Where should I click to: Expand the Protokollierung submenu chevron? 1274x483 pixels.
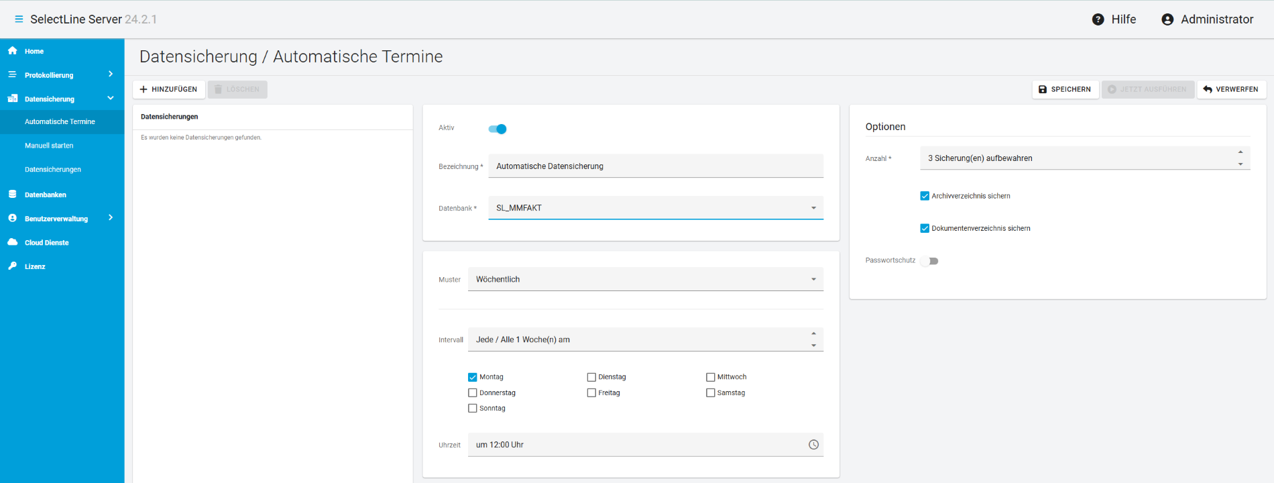click(x=111, y=74)
